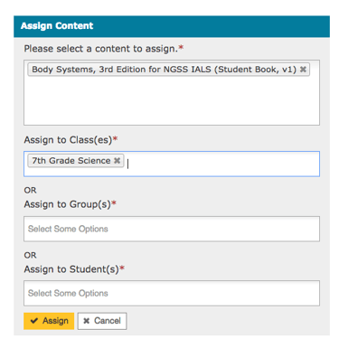The image size is (339, 348).
Task: Click the 'Please select a content to assign' label
Action: click(x=104, y=49)
